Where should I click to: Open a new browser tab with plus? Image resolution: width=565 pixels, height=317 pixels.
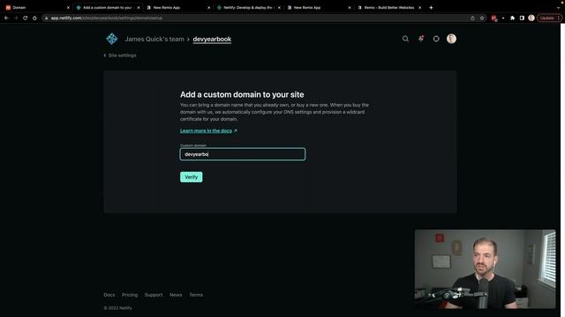431,8
